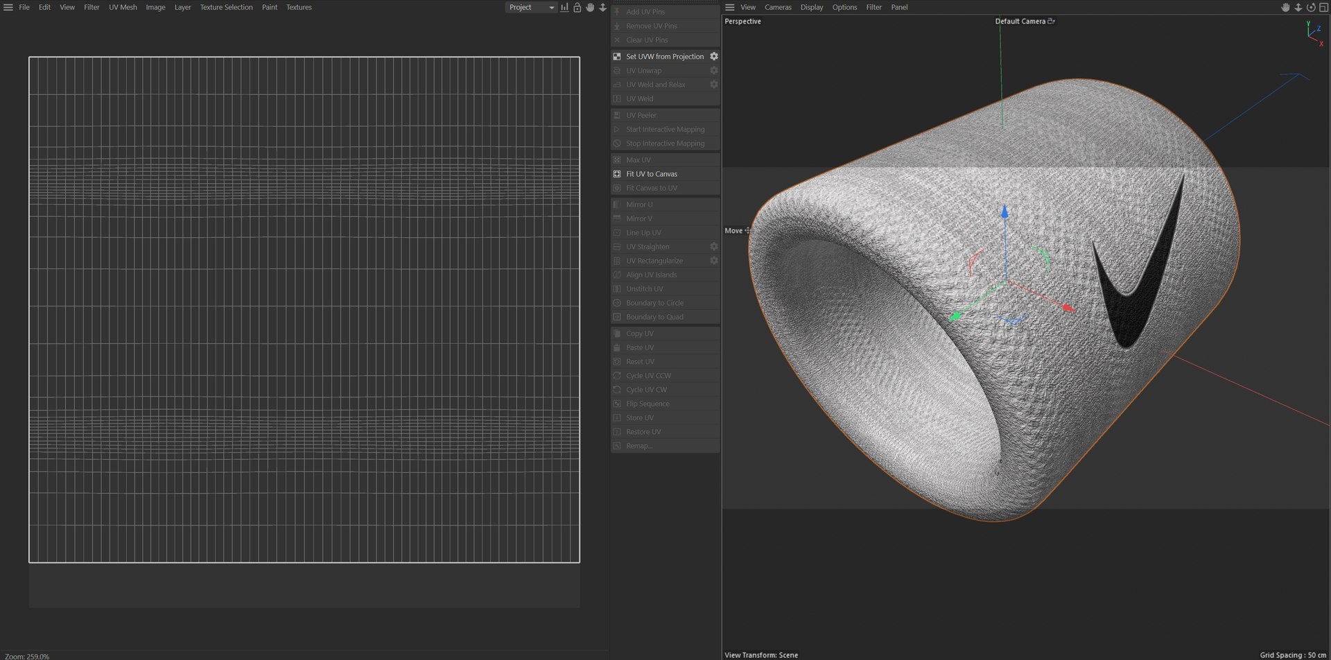Open Set UVW from Projection settings gear

[713, 56]
